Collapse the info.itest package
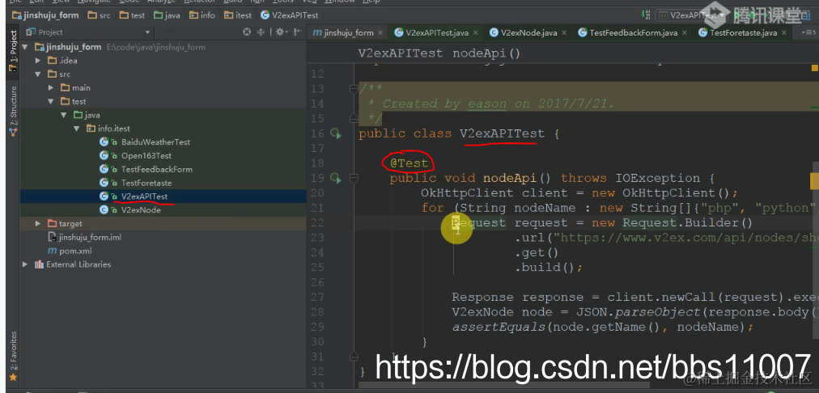This screenshot has width=819, height=393. point(76,129)
